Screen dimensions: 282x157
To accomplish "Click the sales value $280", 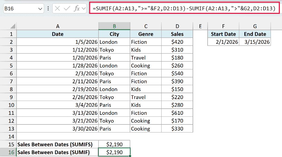I will pos(177,105).
